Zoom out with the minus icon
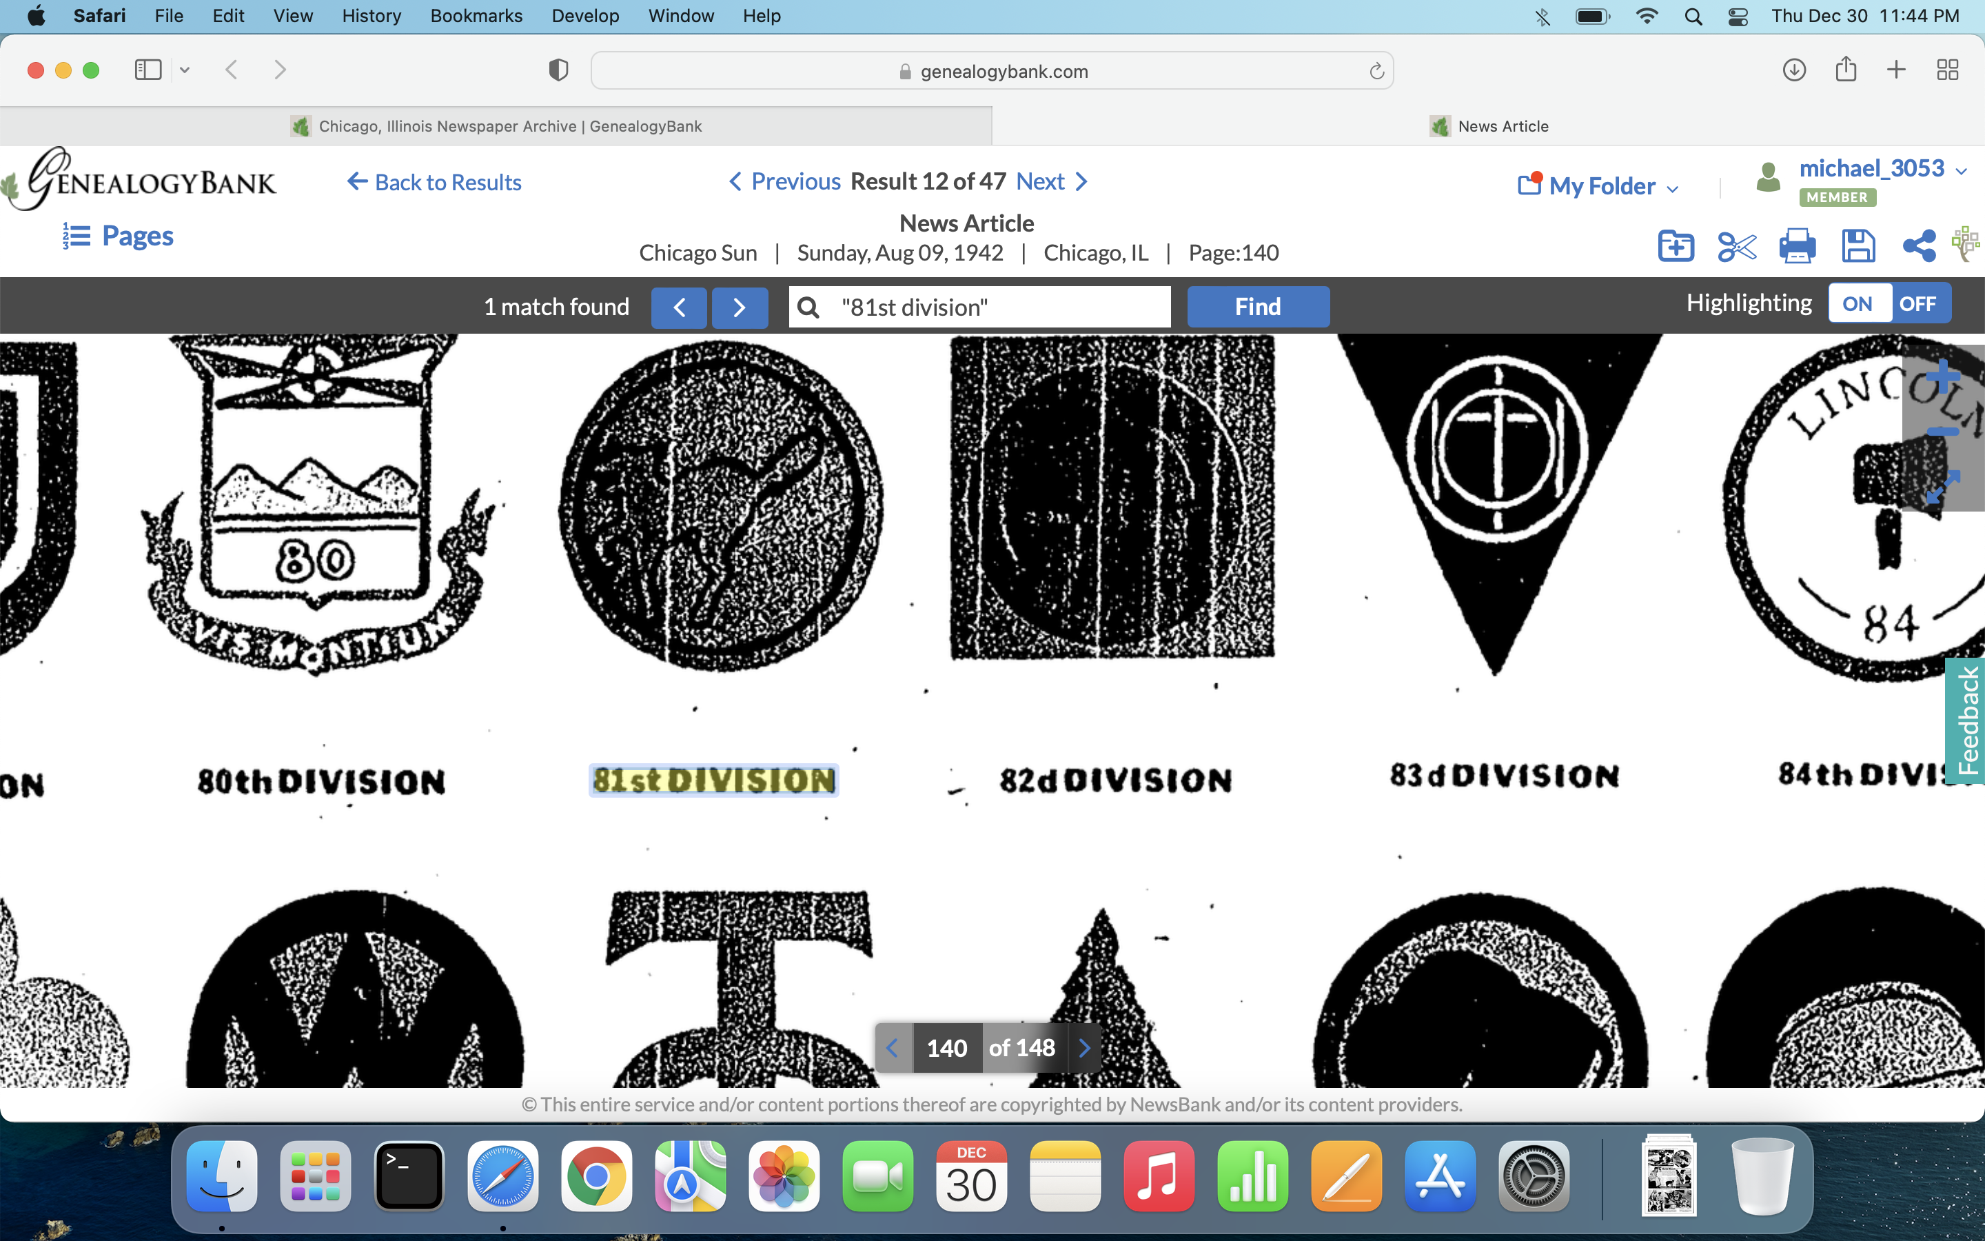The height and width of the screenshot is (1241, 1985). coord(1942,432)
